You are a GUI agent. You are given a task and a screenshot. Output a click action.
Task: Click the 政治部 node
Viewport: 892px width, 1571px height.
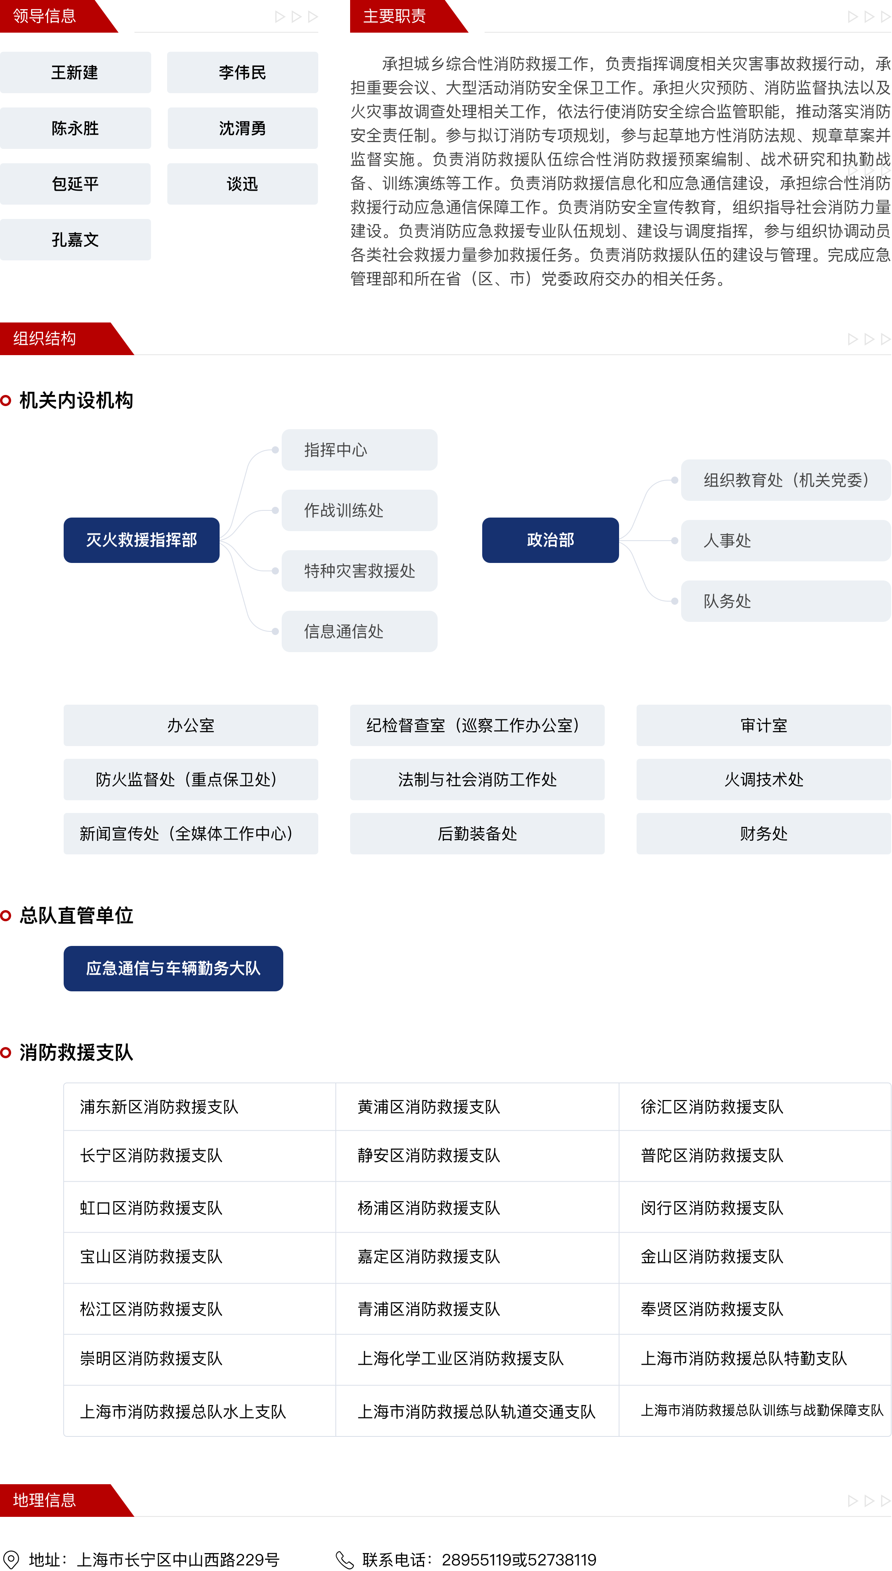pos(550,540)
